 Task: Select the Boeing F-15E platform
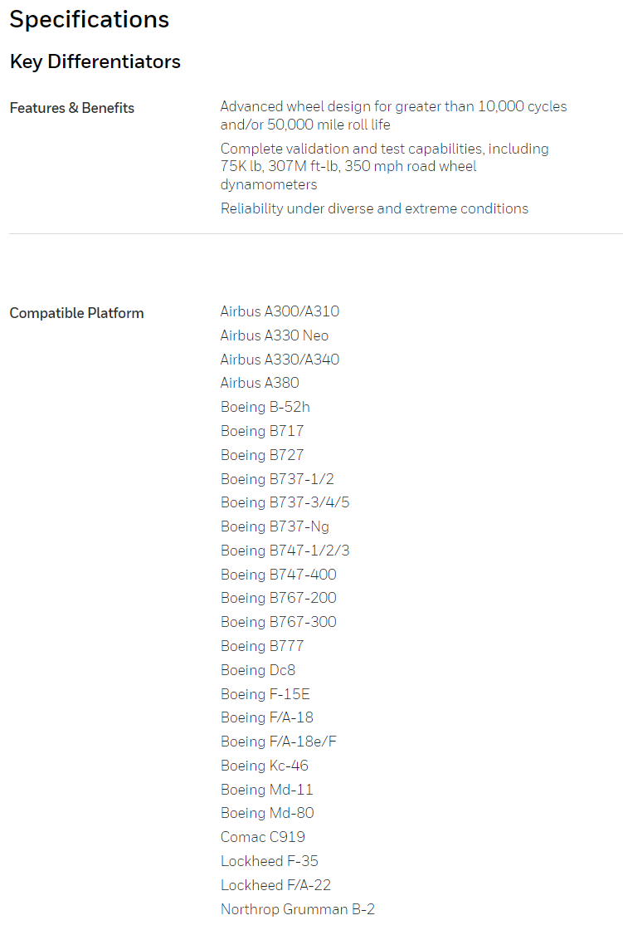click(265, 694)
